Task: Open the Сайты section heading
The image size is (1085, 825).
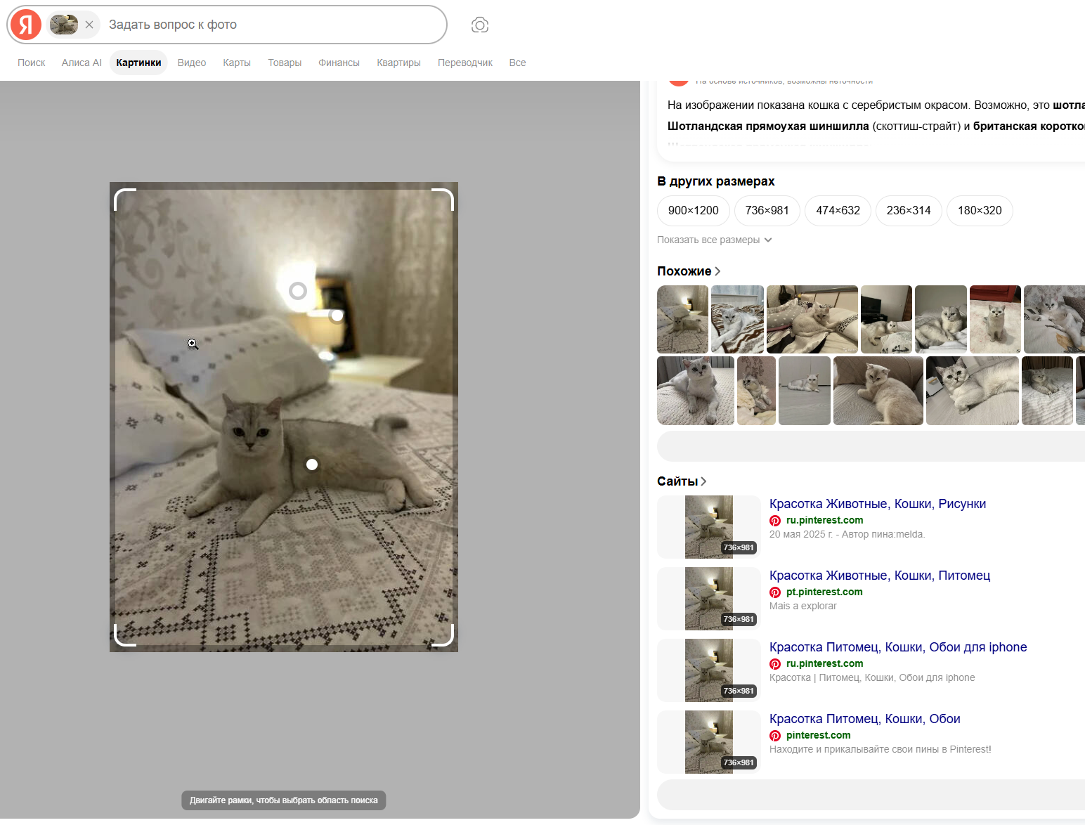Action: pos(682,481)
